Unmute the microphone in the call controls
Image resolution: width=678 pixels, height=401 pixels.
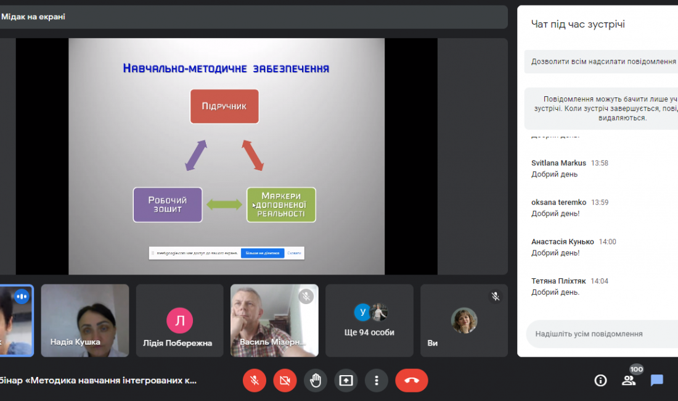[x=255, y=381]
